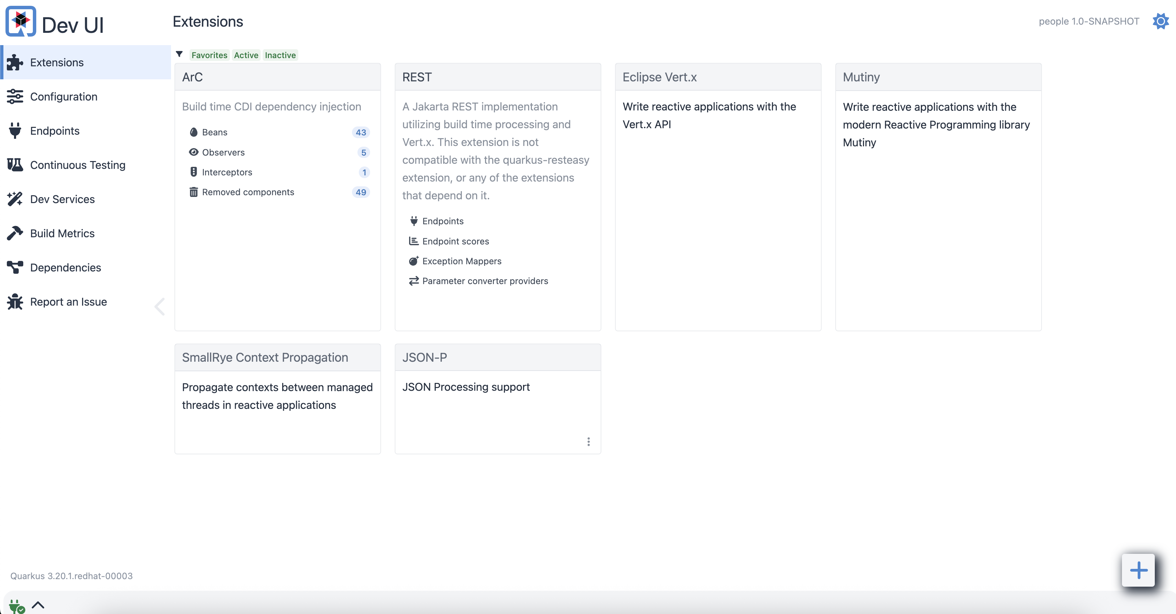This screenshot has width=1176, height=614.
Task: Click the Dev Services wand icon
Action: [x=15, y=199]
